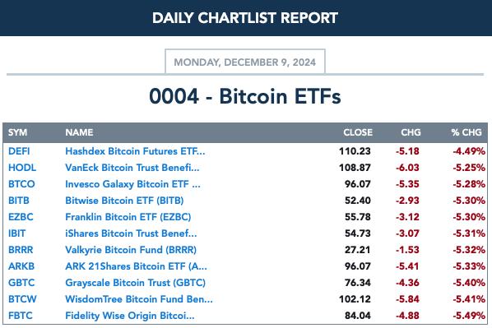The image size is (492, 328).
Task: Click the BTCW symbol link
Action: pos(22,299)
